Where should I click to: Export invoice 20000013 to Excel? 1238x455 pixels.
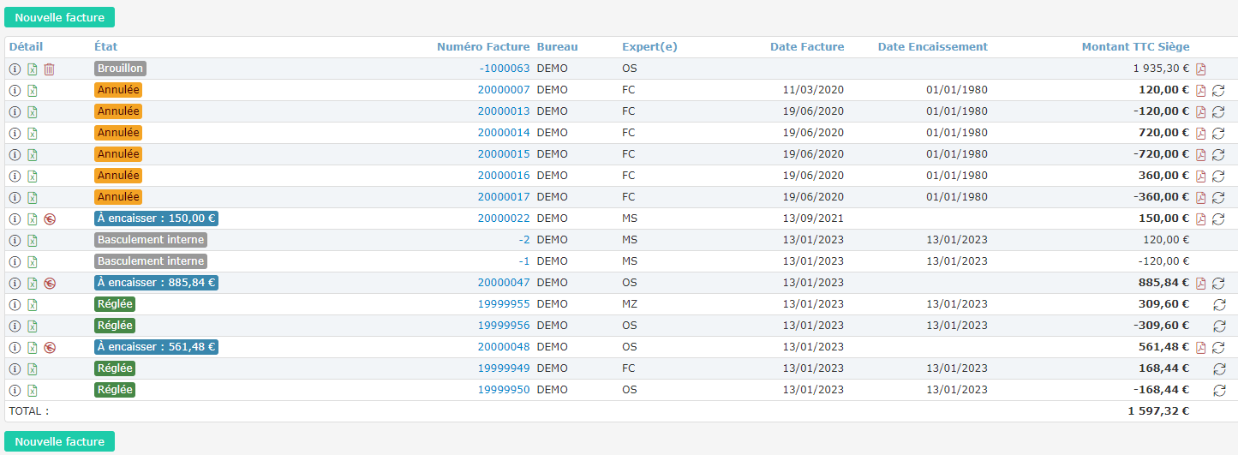click(32, 111)
